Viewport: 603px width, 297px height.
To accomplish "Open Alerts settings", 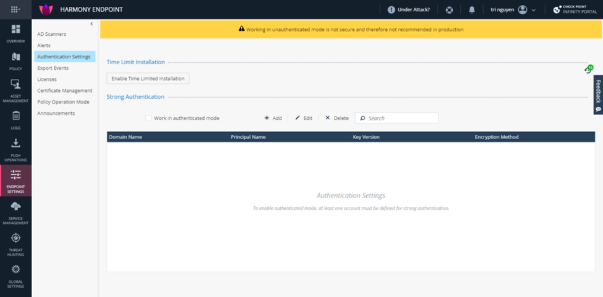I will (x=44, y=45).
